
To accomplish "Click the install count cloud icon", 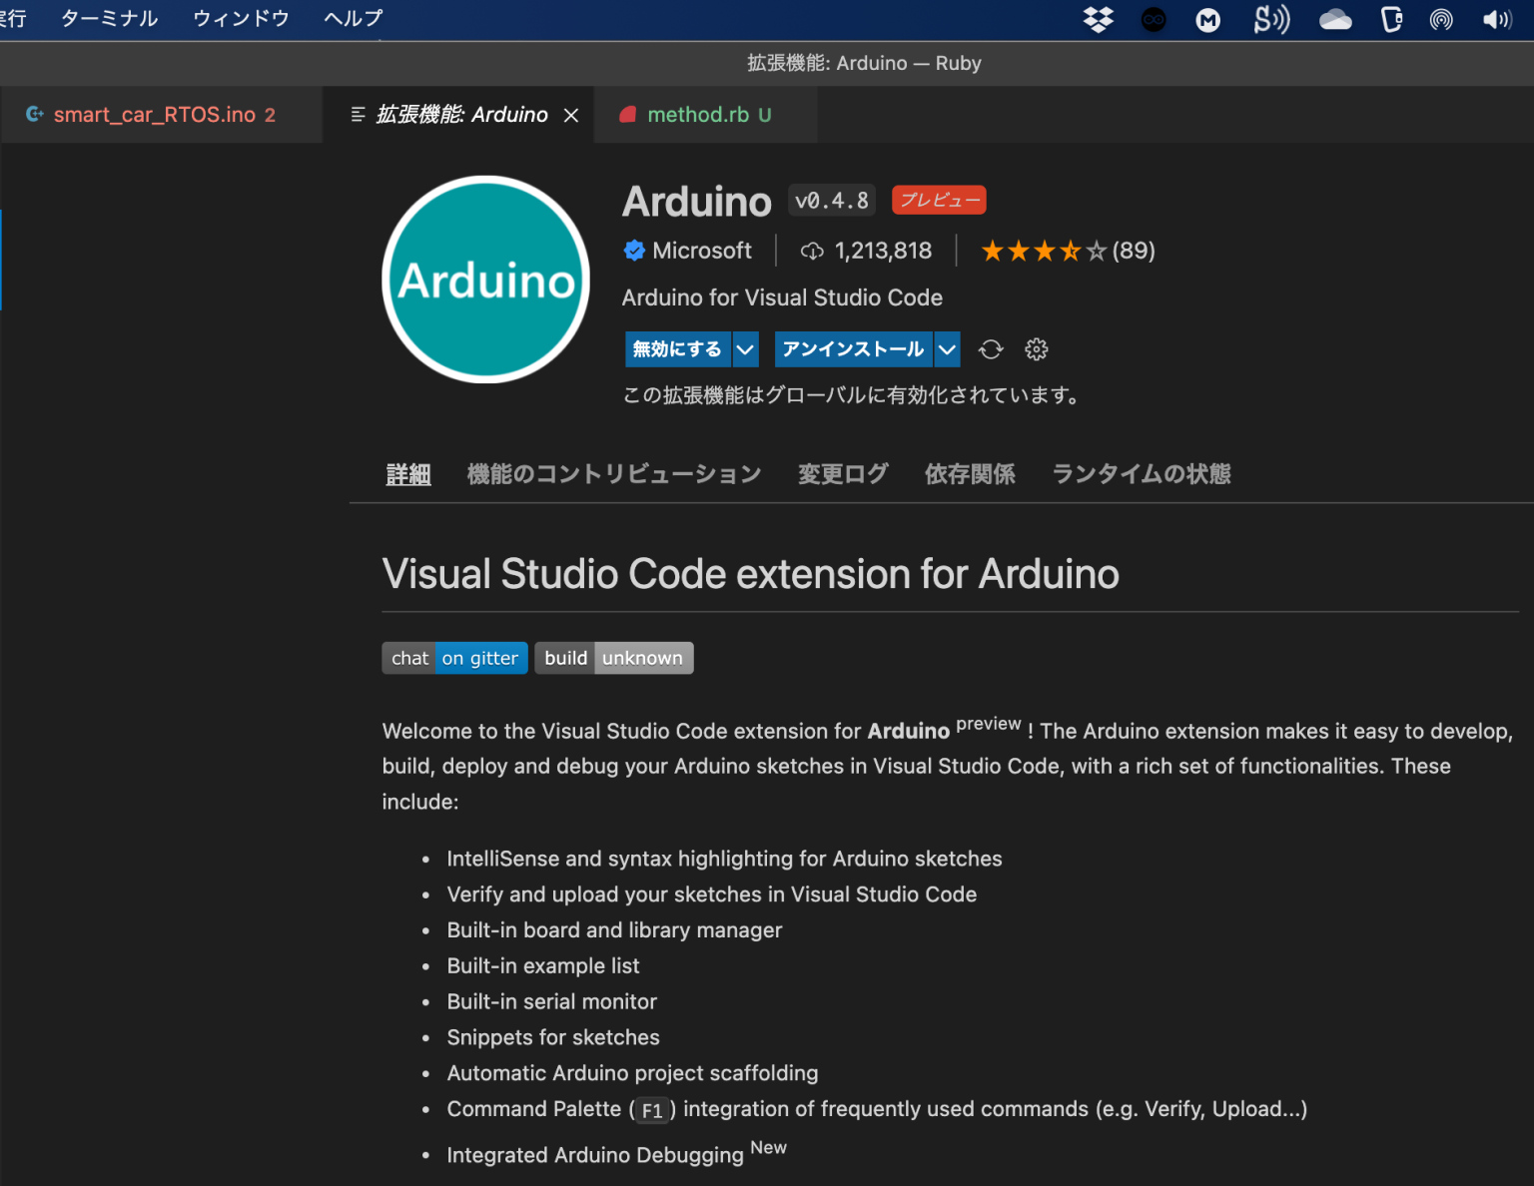I will coord(812,252).
